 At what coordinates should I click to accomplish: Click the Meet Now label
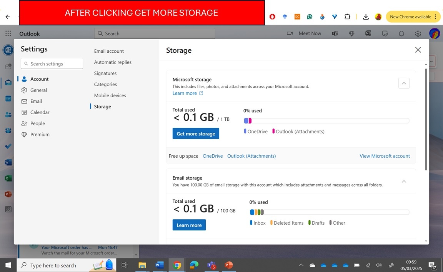310,33
